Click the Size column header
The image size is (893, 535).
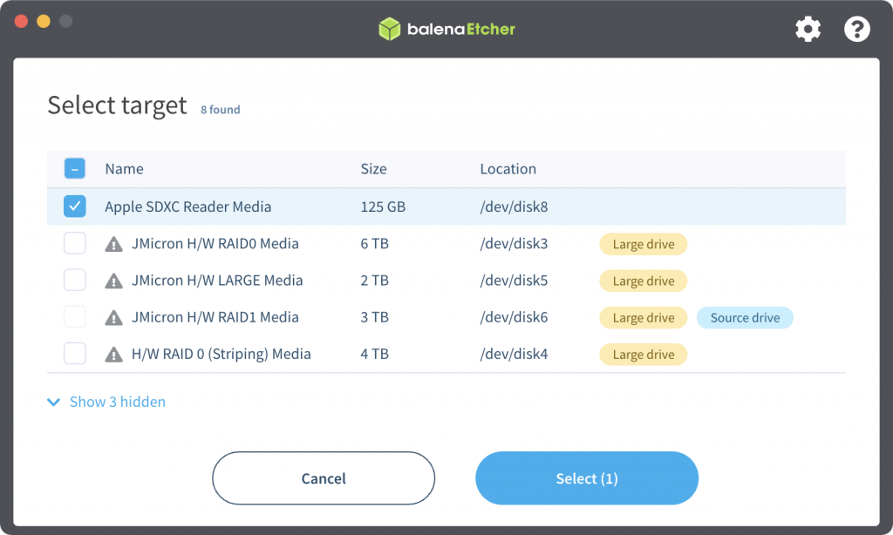click(373, 169)
